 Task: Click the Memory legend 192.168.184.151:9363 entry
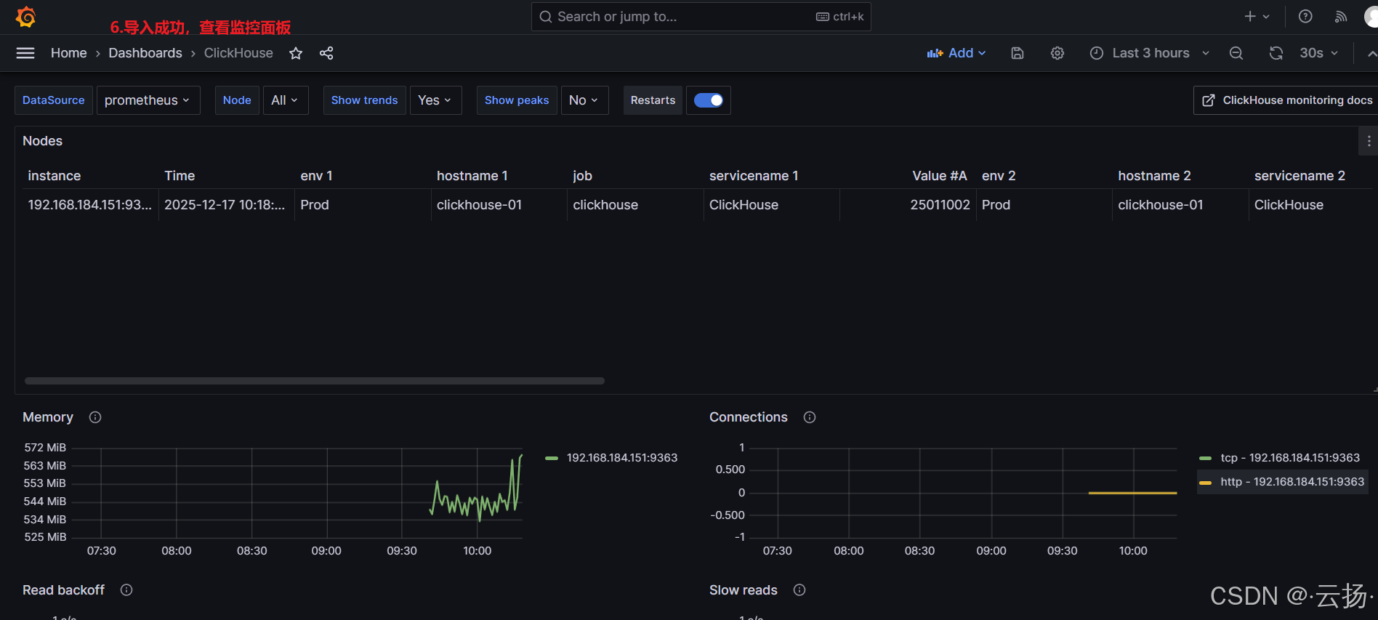coord(622,458)
